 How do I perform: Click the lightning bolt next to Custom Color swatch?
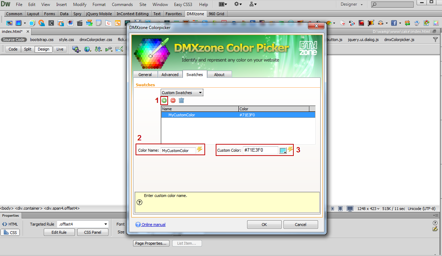[x=291, y=150]
